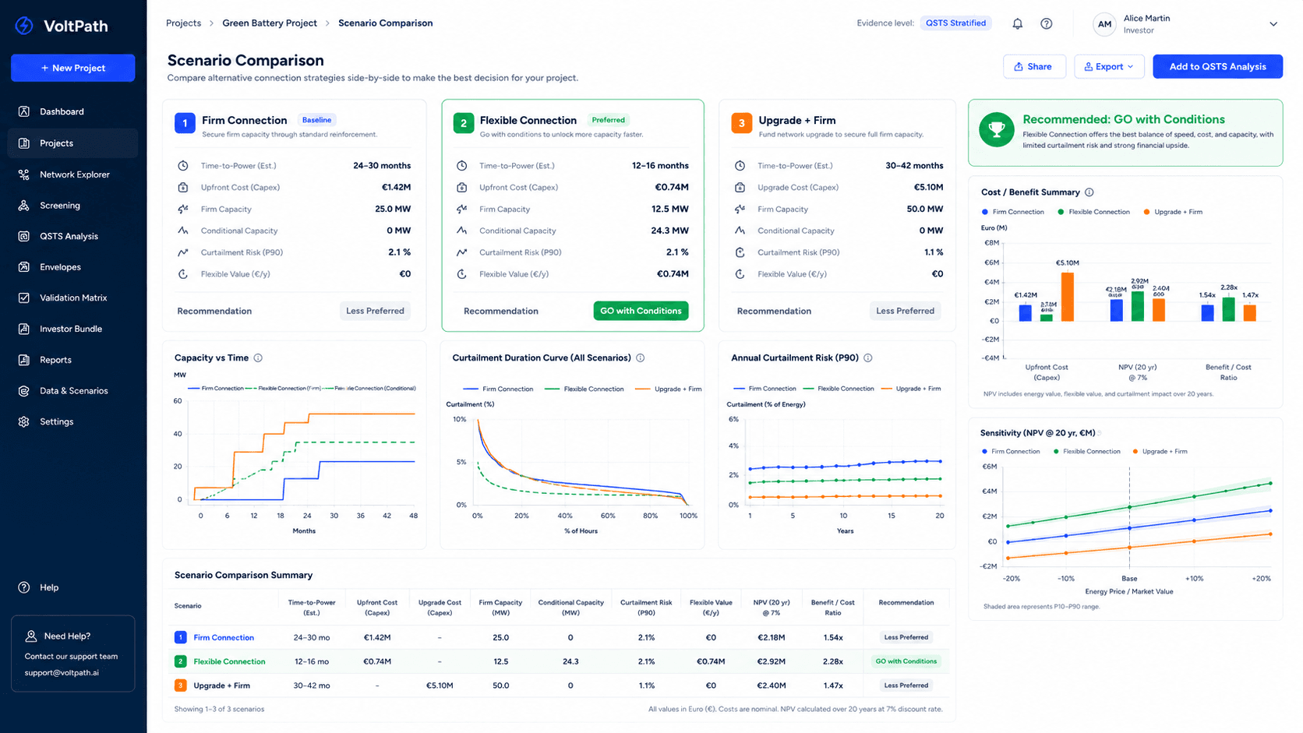Open the Reports sidebar icon
1303x733 pixels.
24,360
